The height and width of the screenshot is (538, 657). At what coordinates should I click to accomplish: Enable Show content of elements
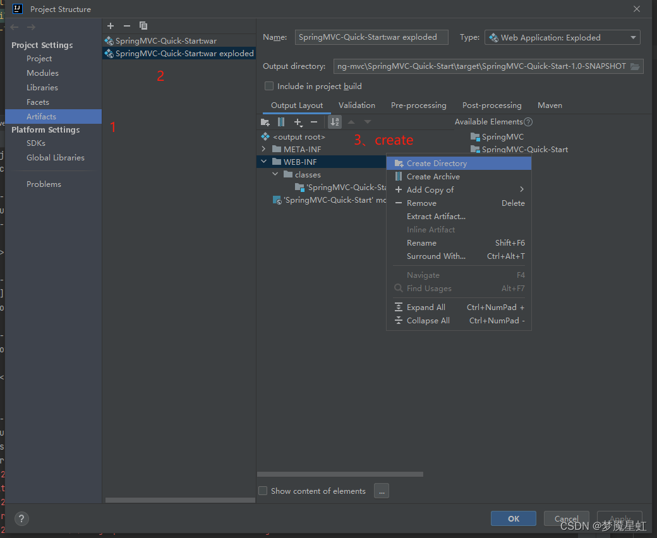[x=263, y=491]
